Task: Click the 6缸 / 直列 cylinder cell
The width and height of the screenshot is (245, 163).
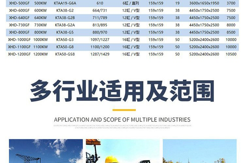Action: (x=131, y=3)
